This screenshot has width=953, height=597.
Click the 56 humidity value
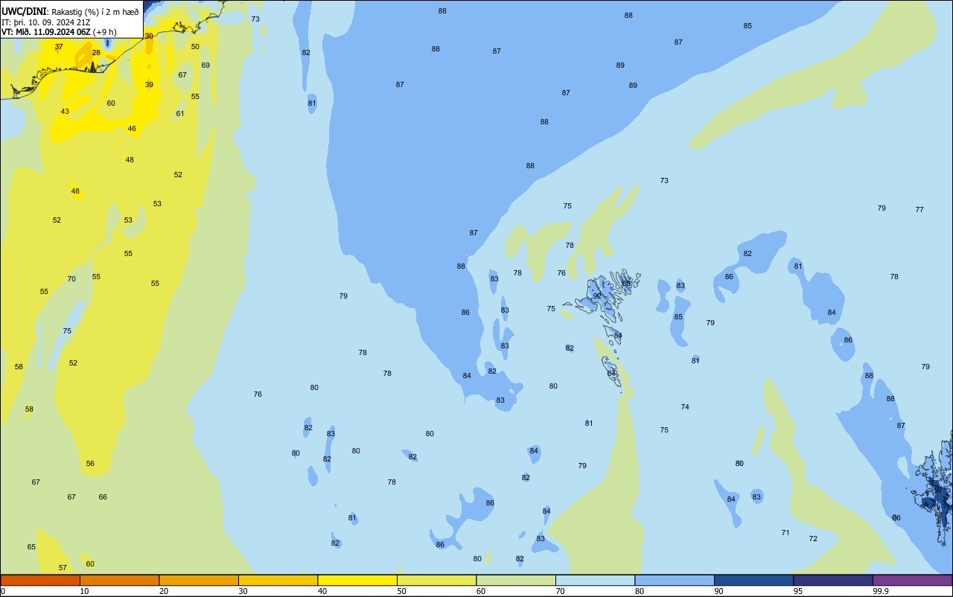(90, 464)
